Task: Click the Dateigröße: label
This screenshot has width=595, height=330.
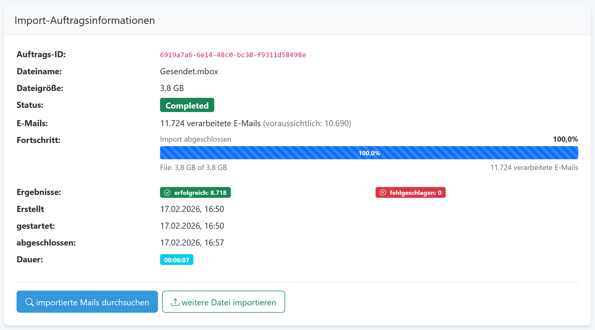Action: (40, 88)
